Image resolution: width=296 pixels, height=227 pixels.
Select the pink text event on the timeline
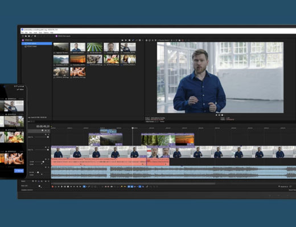[x=98, y=162]
